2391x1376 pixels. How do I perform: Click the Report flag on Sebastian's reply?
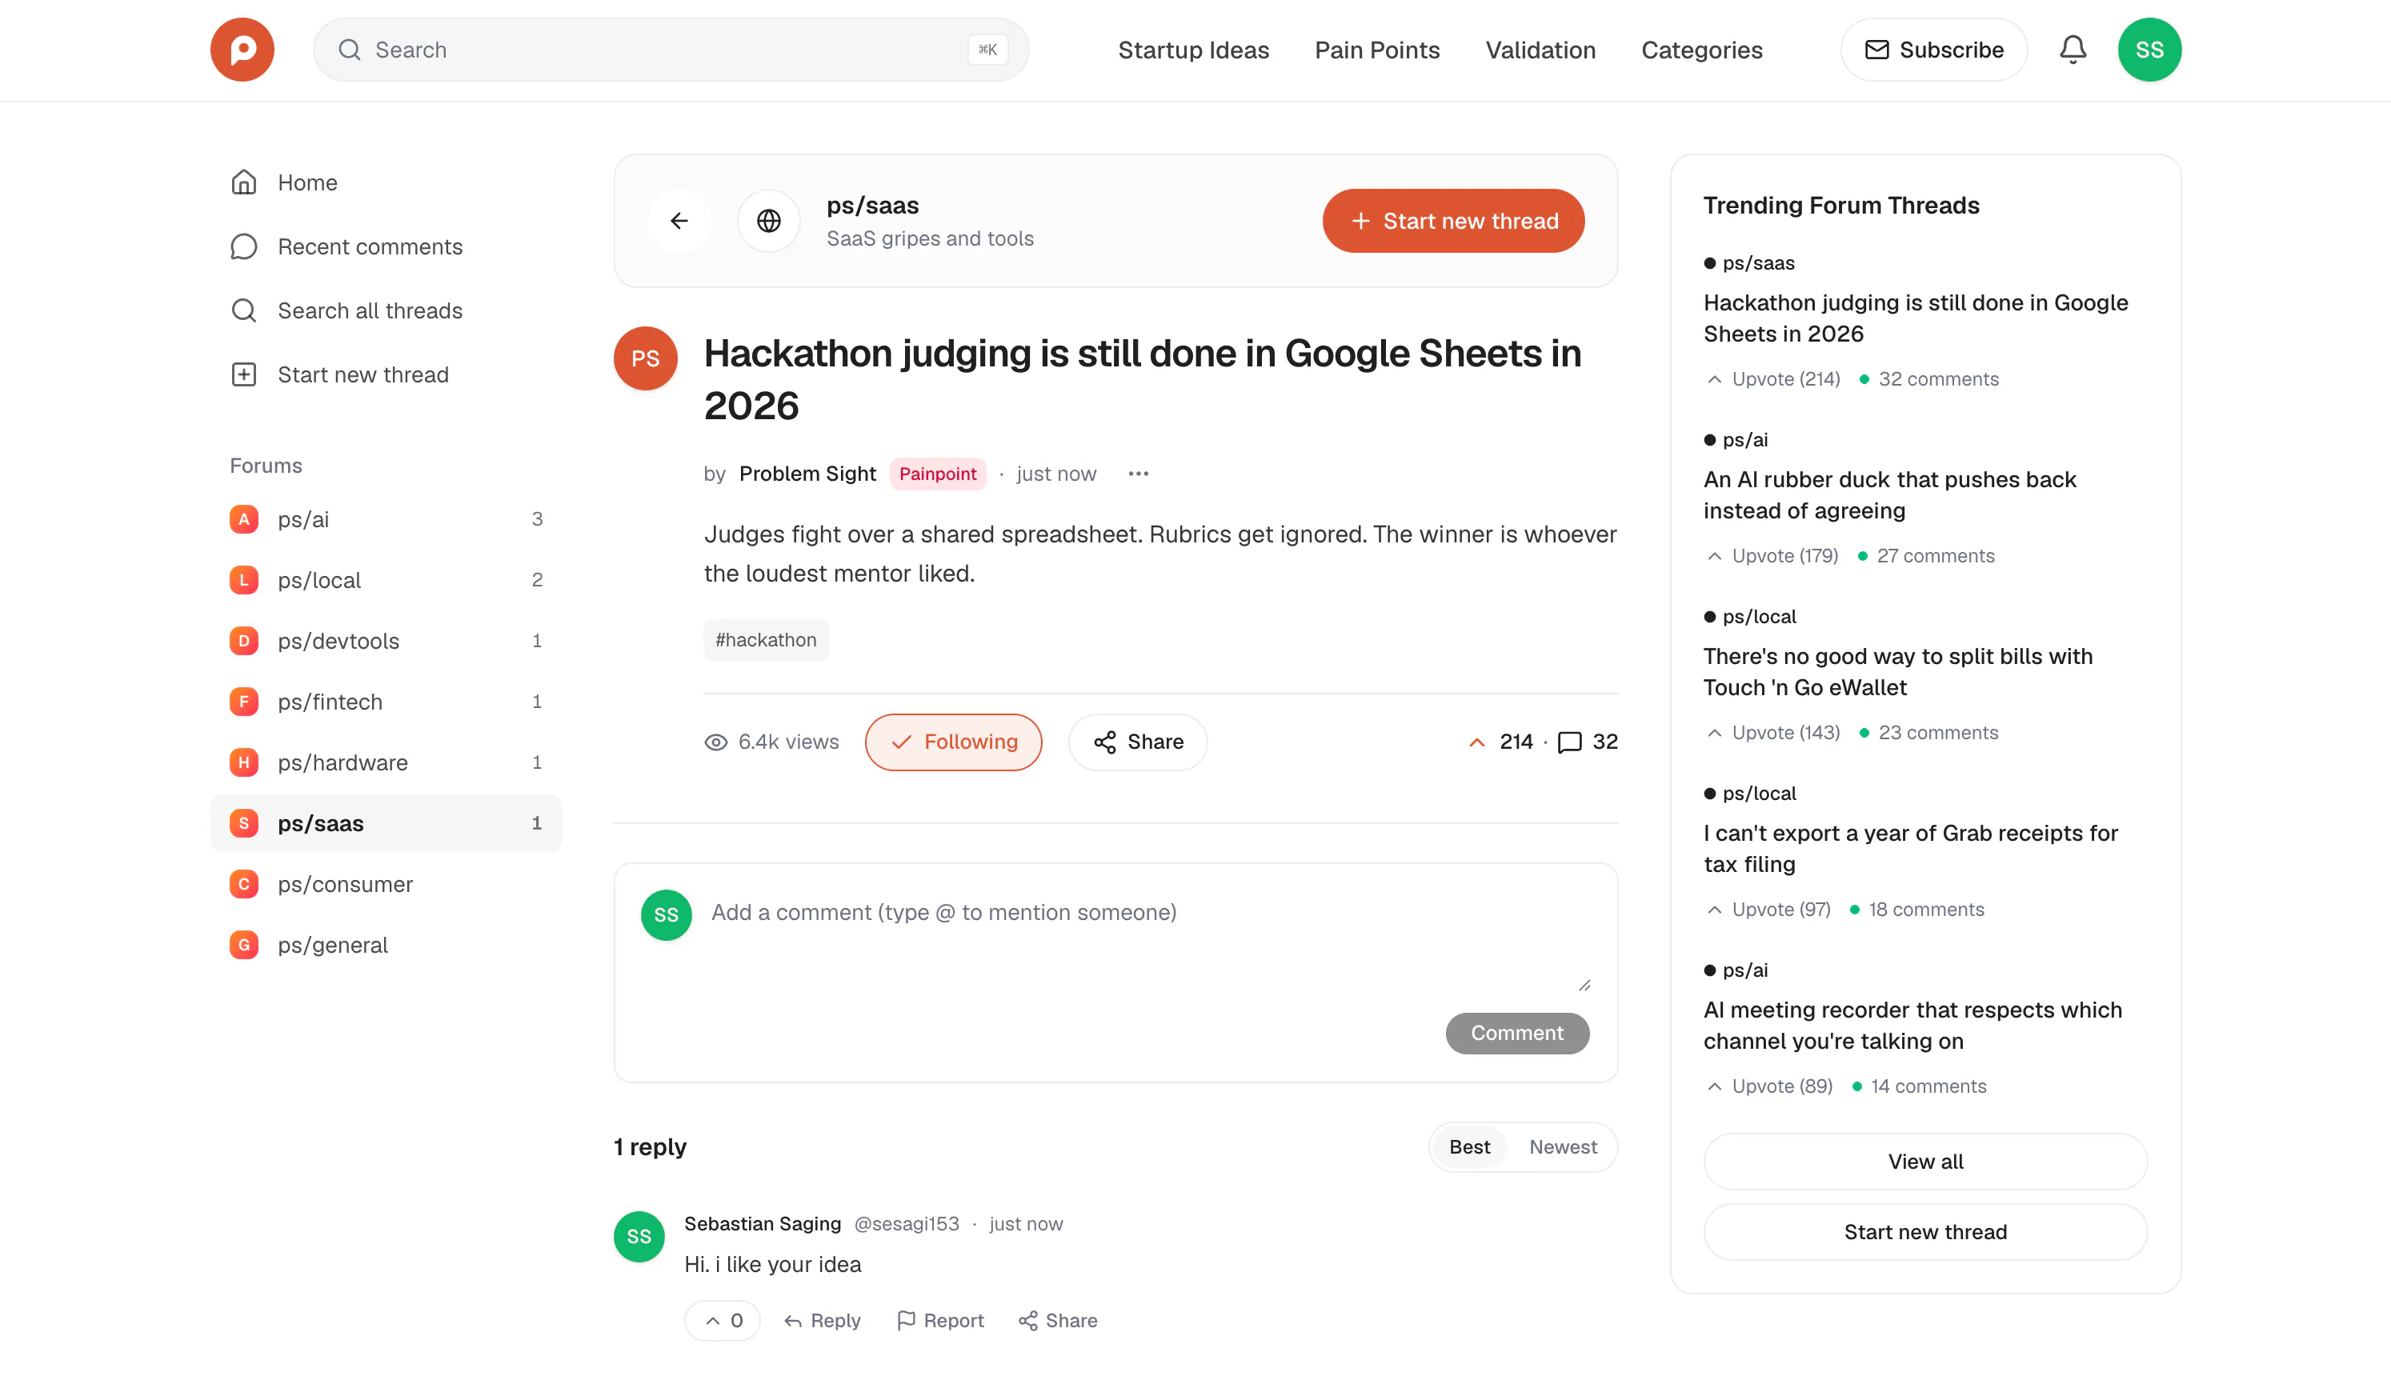(939, 1320)
